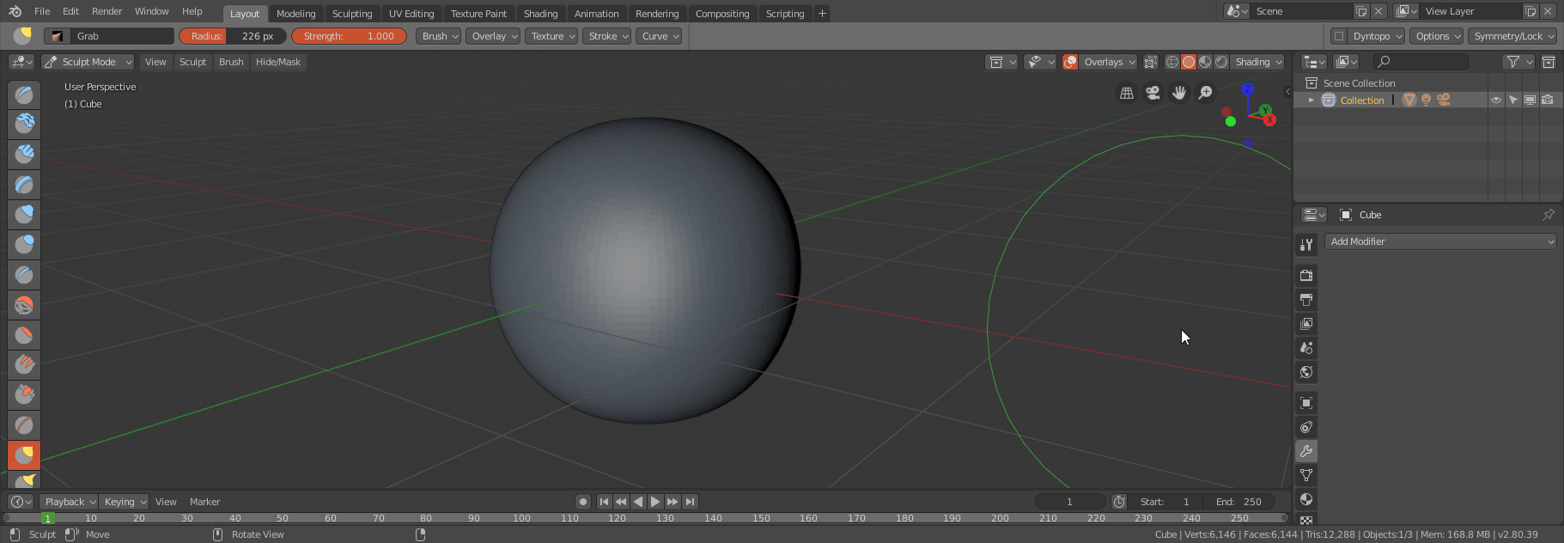Open the File menu
The width and height of the screenshot is (1564, 543).
tap(42, 11)
